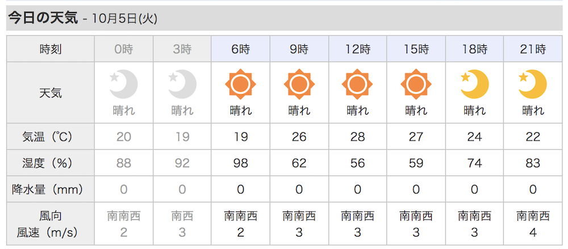Click the 降水量（mm） row label

pos(51,189)
